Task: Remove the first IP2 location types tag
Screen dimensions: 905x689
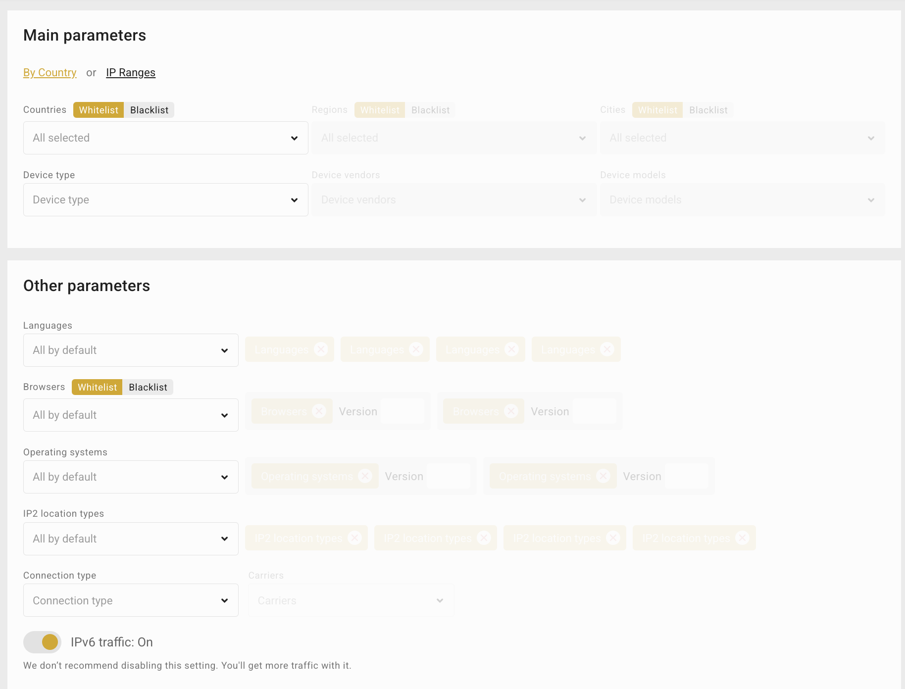Action: (354, 538)
